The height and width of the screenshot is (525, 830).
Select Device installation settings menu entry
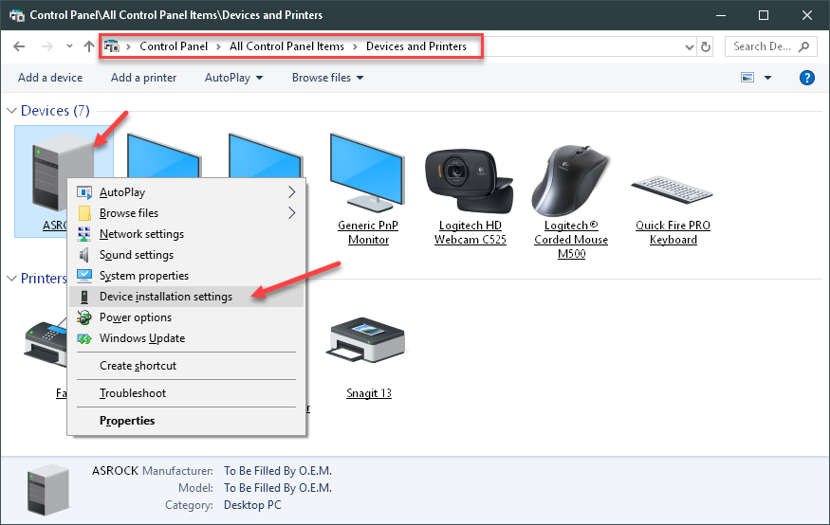click(x=186, y=297)
